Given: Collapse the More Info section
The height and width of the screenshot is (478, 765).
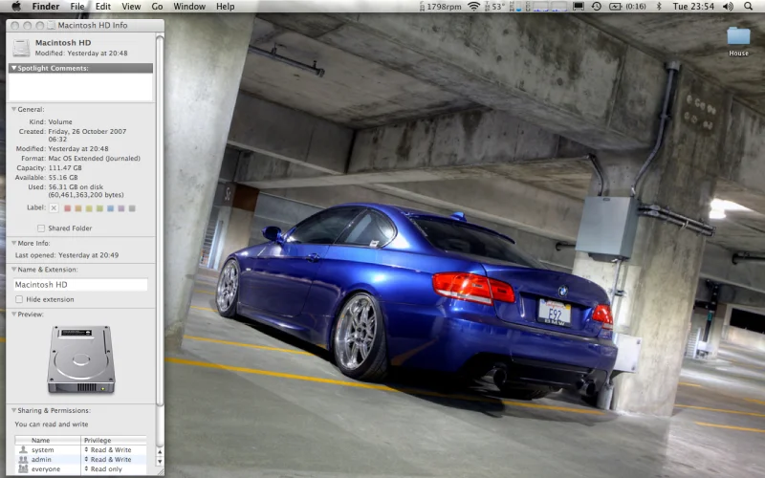Looking at the screenshot, I should [13, 243].
